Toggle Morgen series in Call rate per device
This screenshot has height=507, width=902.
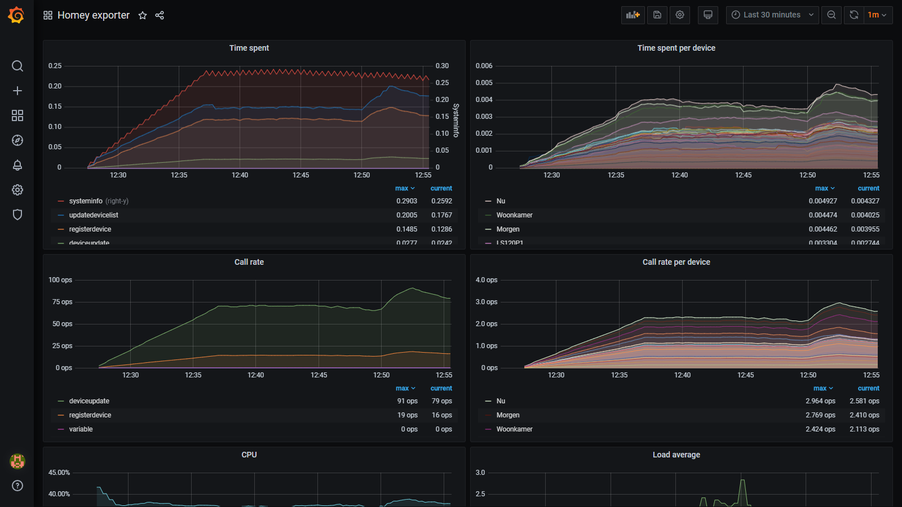508,415
